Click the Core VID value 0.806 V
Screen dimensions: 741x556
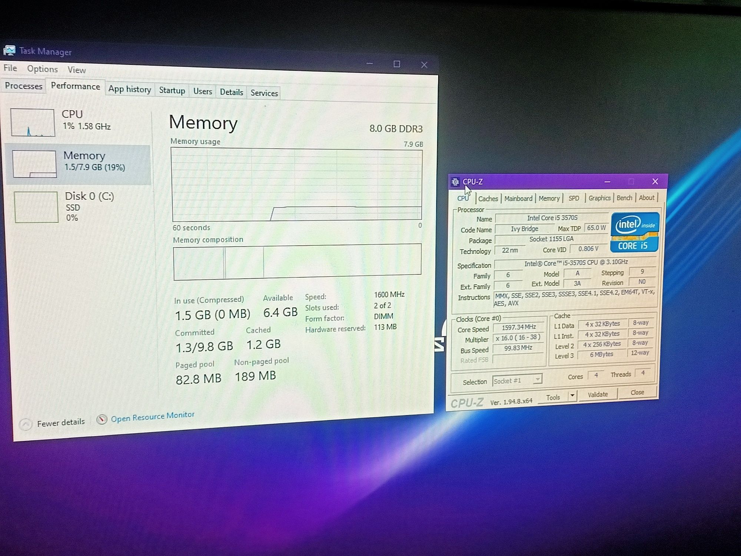tap(588, 249)
